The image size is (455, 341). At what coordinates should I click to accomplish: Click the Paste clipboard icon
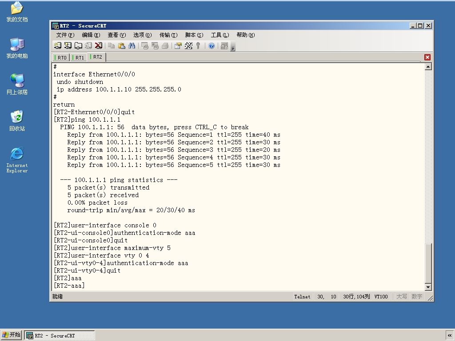pyautogui.click(x=122, y=46)
